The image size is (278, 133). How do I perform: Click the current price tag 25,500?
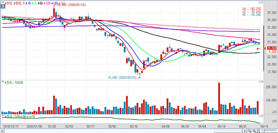click(272, 48)
